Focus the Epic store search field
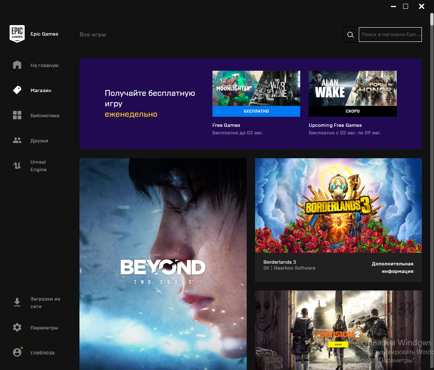This screenshot has height=370, width=434. click(x=390, y=35)
